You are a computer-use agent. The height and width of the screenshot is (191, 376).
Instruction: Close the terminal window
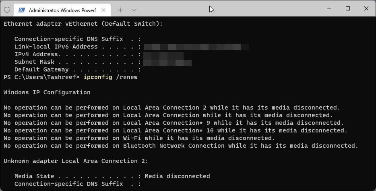pos(367,8)
